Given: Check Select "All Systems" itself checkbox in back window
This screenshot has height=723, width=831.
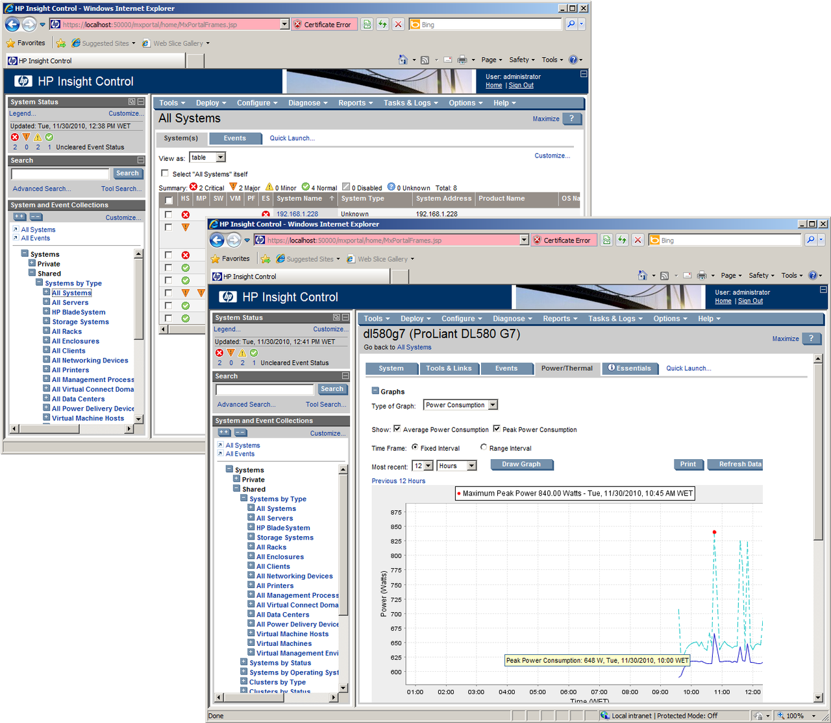Looking at the screenshot, I should (165, 173).
